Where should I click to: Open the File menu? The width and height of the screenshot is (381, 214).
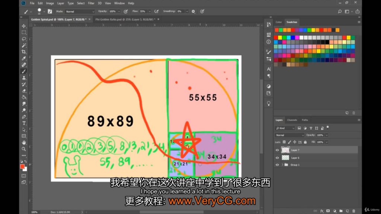click(x=32, y=3)
